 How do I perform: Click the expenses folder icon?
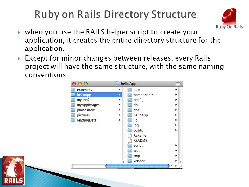pos(73,90)
